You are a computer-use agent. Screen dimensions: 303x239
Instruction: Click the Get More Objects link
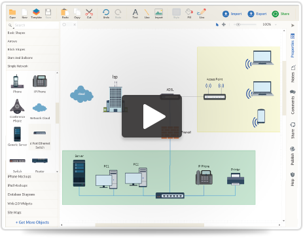pyautogui.click(x=32, y=223)
